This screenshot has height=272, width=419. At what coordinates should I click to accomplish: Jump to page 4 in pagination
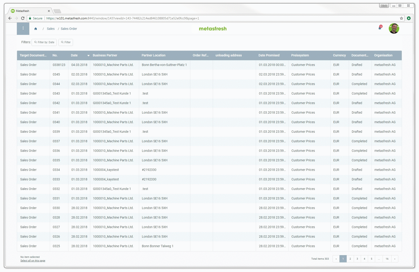coord(364,259)
